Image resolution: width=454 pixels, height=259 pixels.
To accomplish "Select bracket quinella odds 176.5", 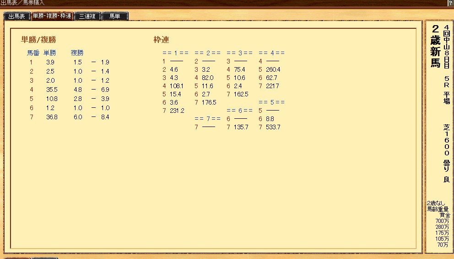I will pyautogui.click(x=209, y=102).
